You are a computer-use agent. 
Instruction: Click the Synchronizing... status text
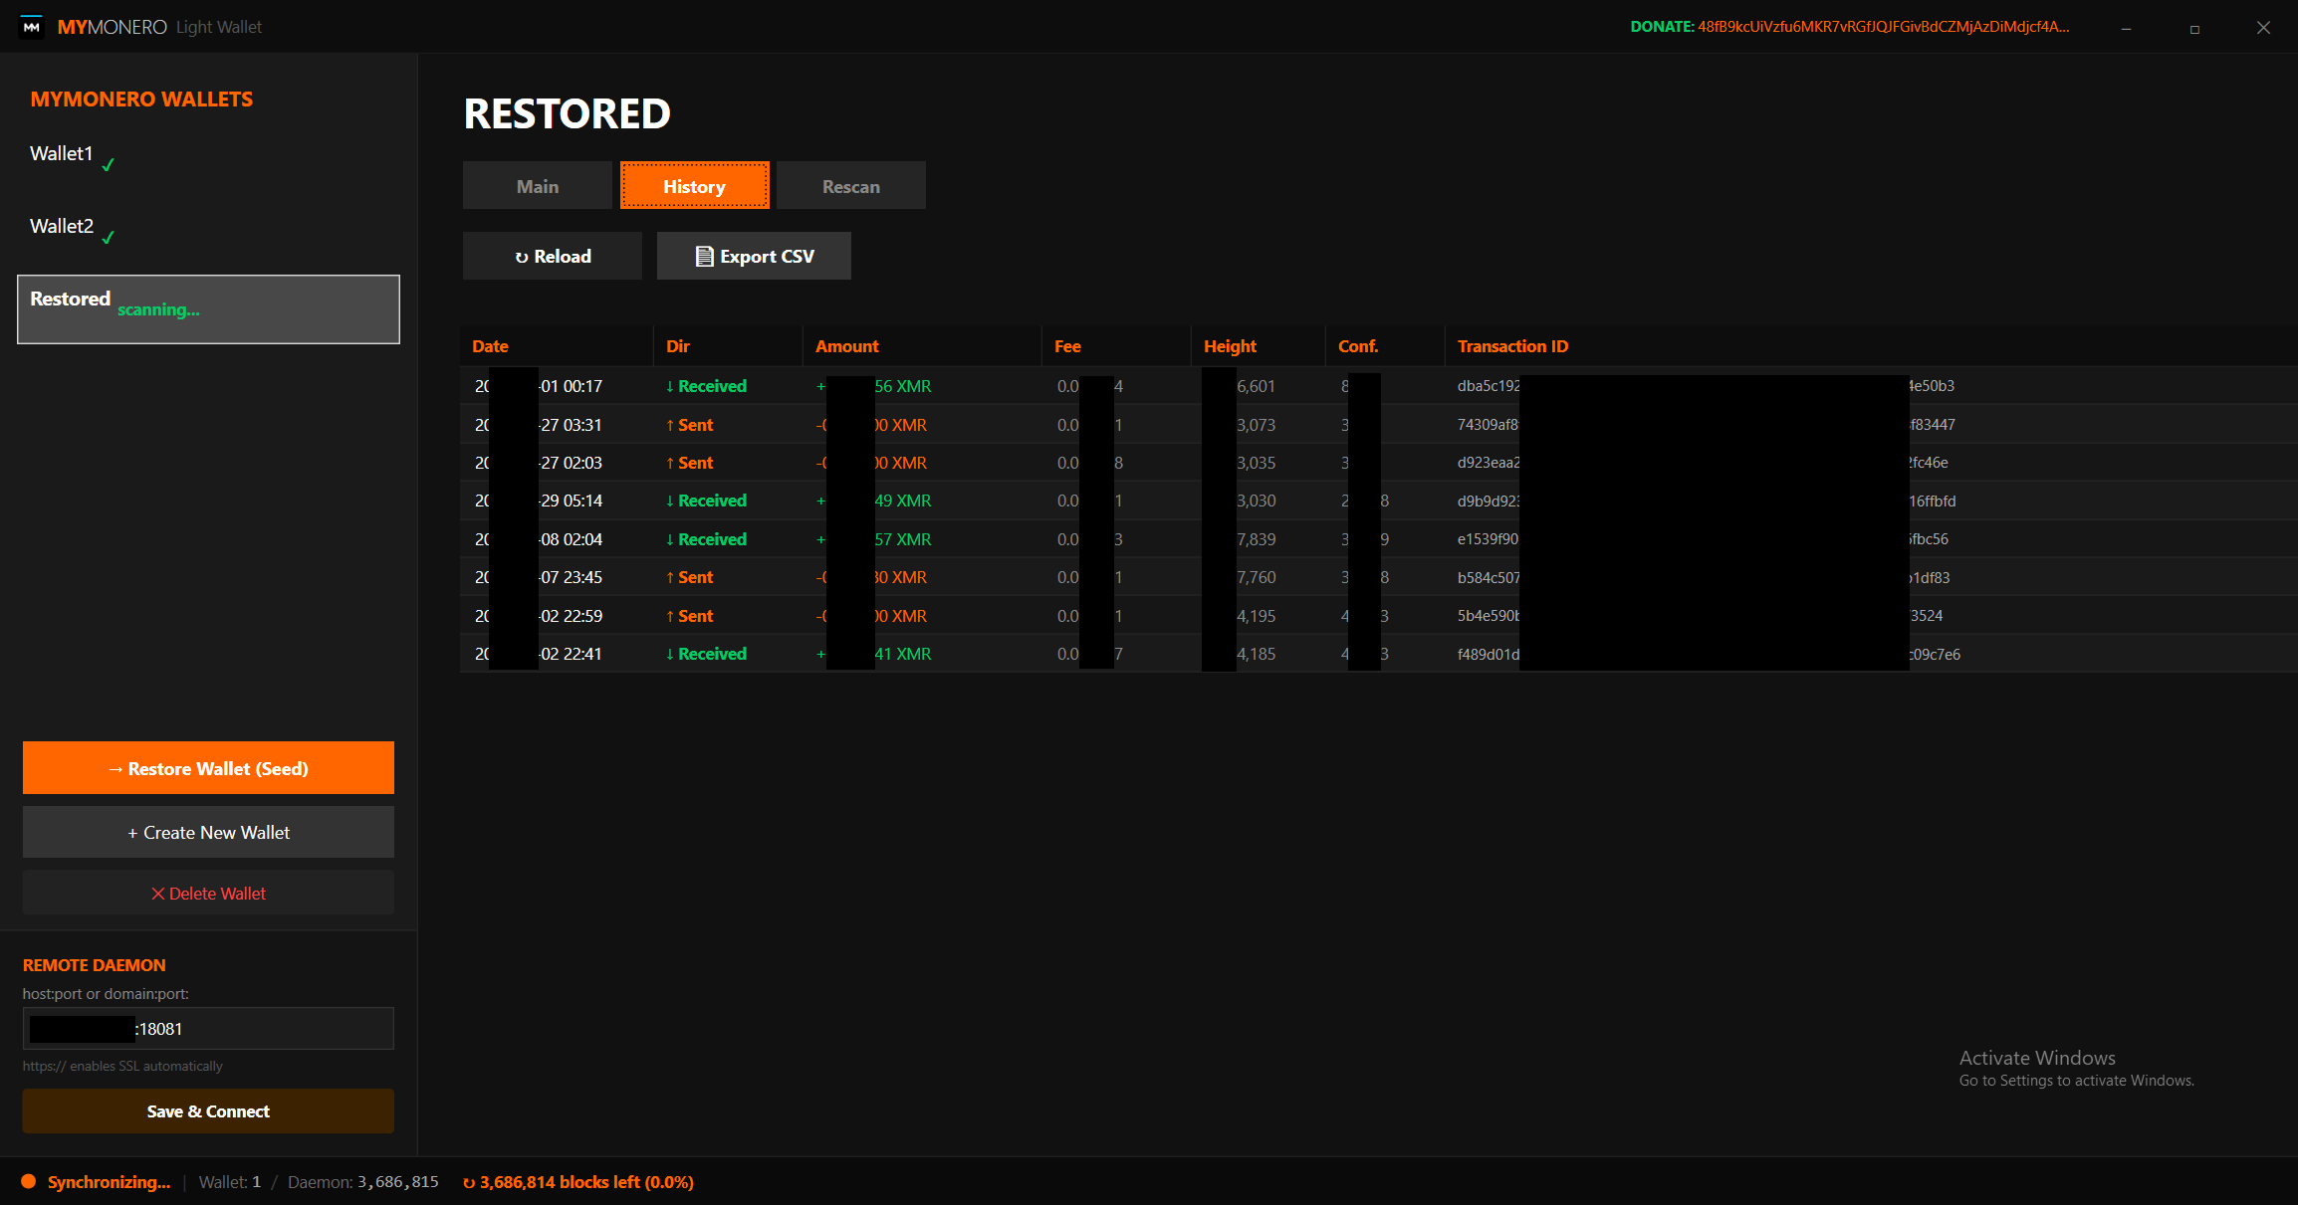[109, 1182]
